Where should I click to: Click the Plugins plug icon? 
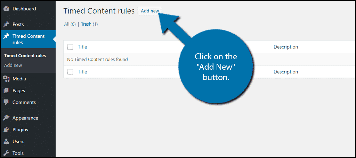click(x=6, y=130)
